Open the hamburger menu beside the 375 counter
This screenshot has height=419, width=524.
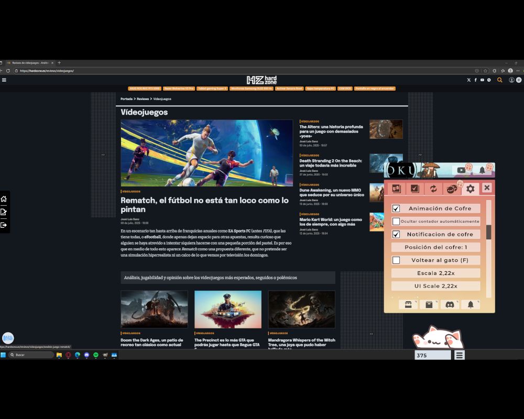point(460,355)
